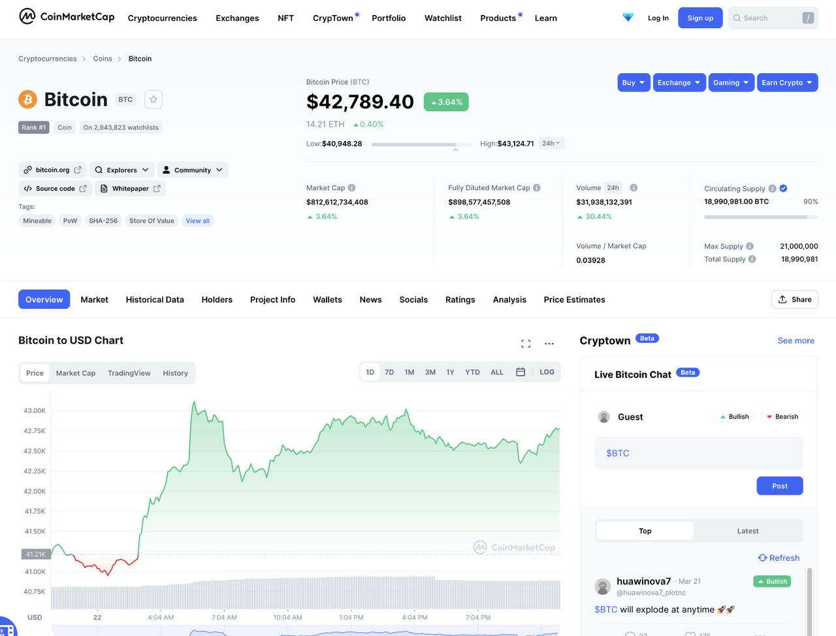Select 1M chart range

[x=410, y=372]
